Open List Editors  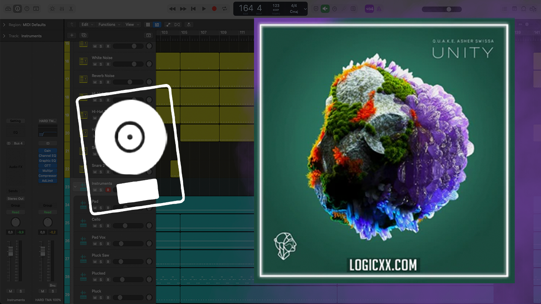point(505,8)
